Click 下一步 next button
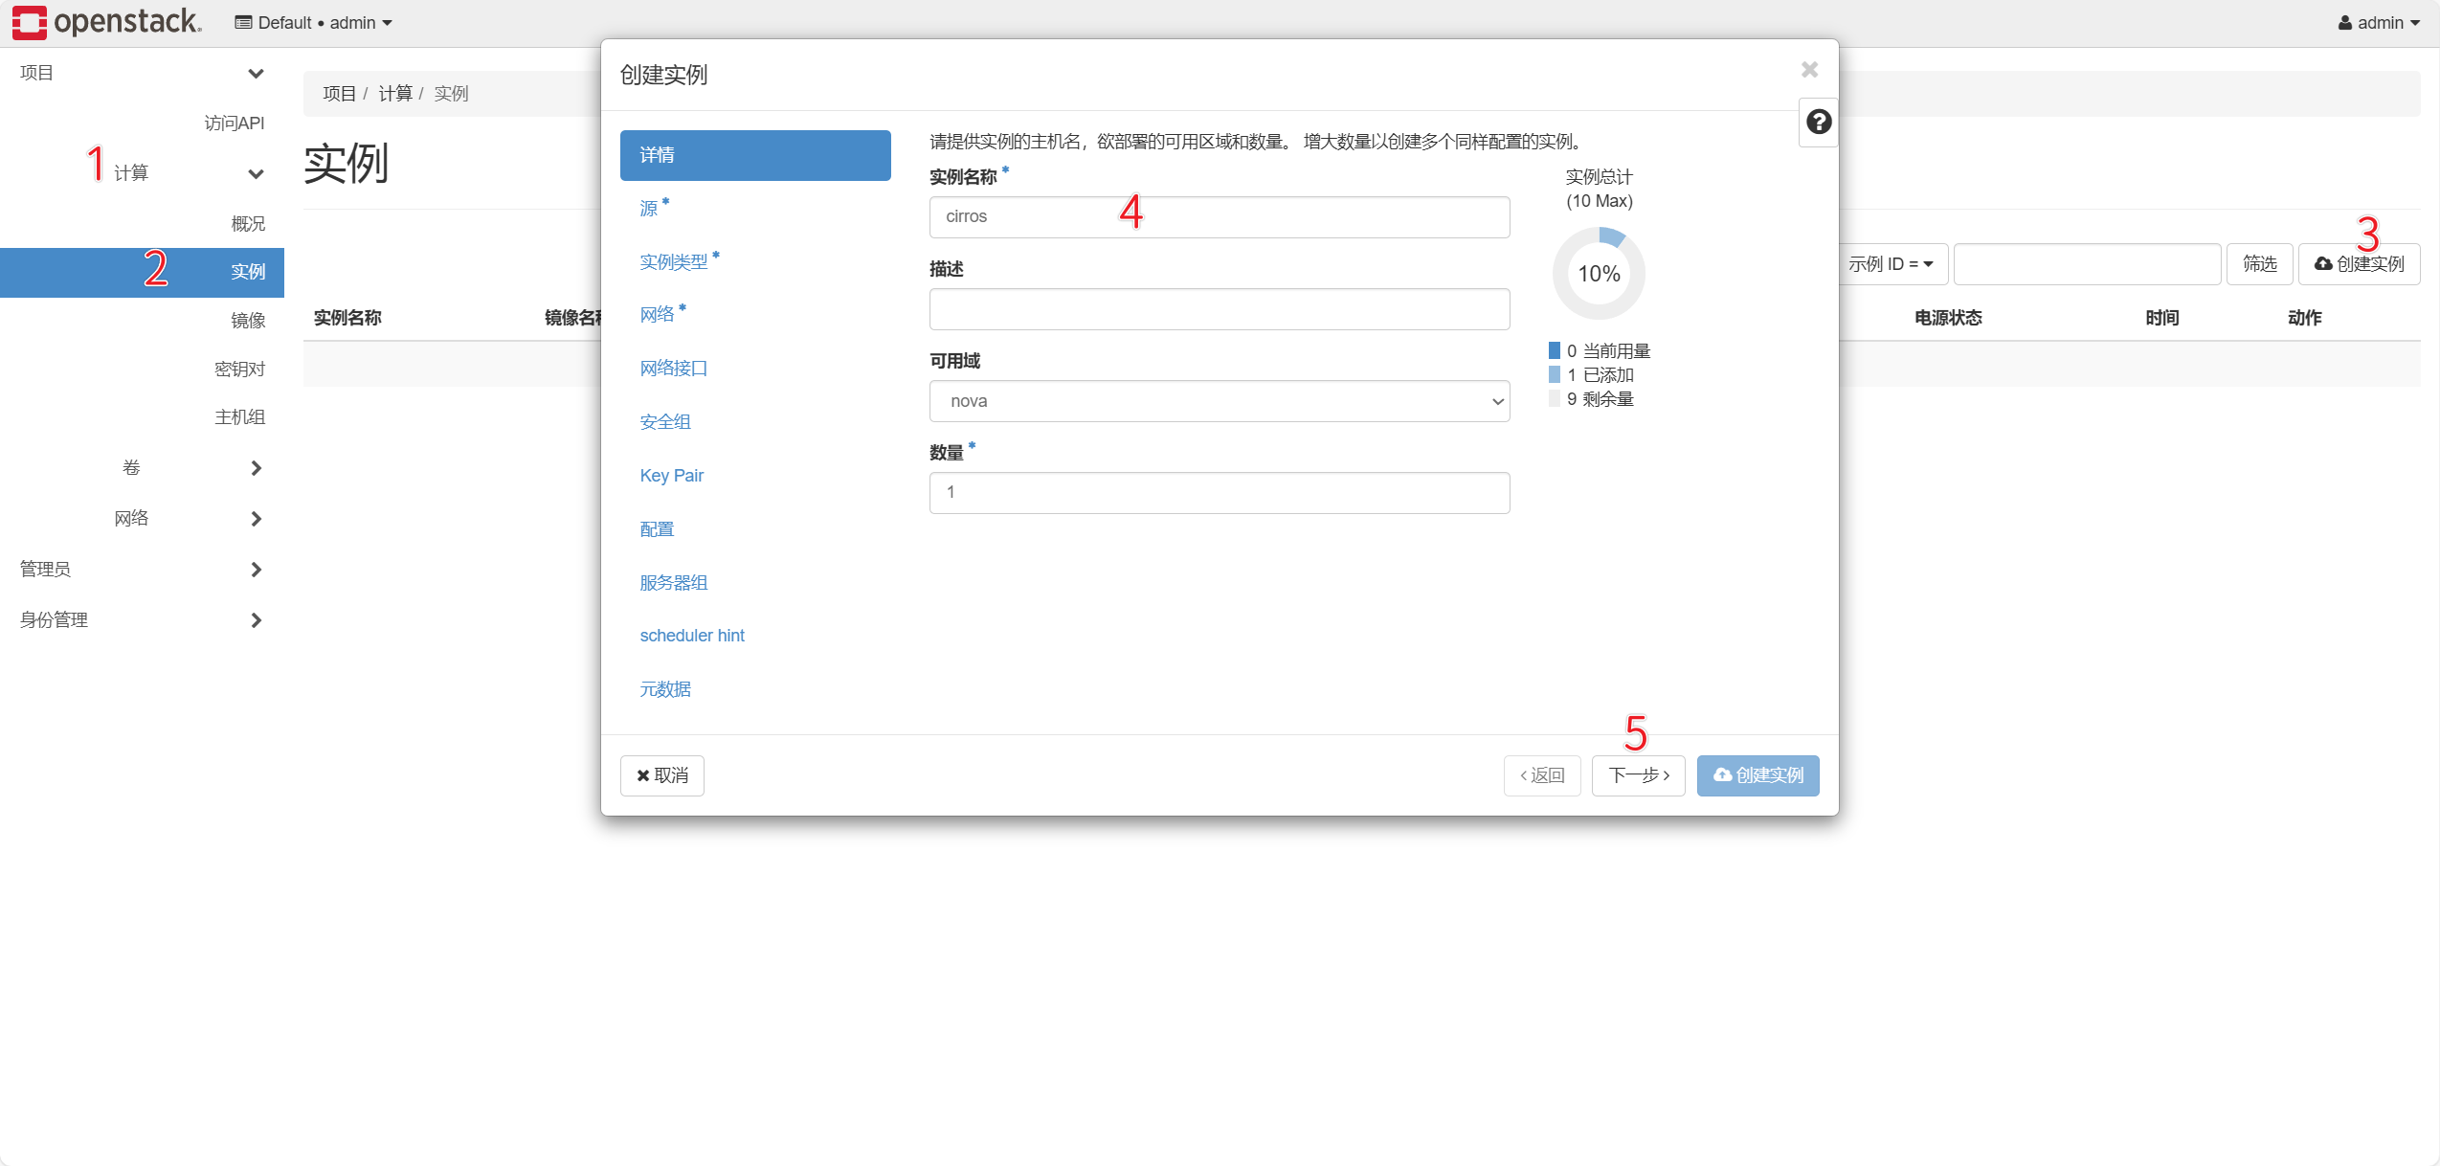 pyautogui.click(x=1638, y=775)
